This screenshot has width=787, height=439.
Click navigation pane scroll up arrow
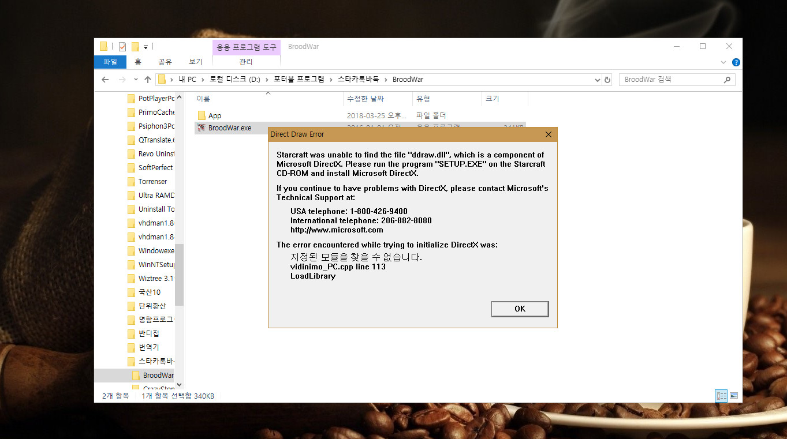tap(179, 97)
